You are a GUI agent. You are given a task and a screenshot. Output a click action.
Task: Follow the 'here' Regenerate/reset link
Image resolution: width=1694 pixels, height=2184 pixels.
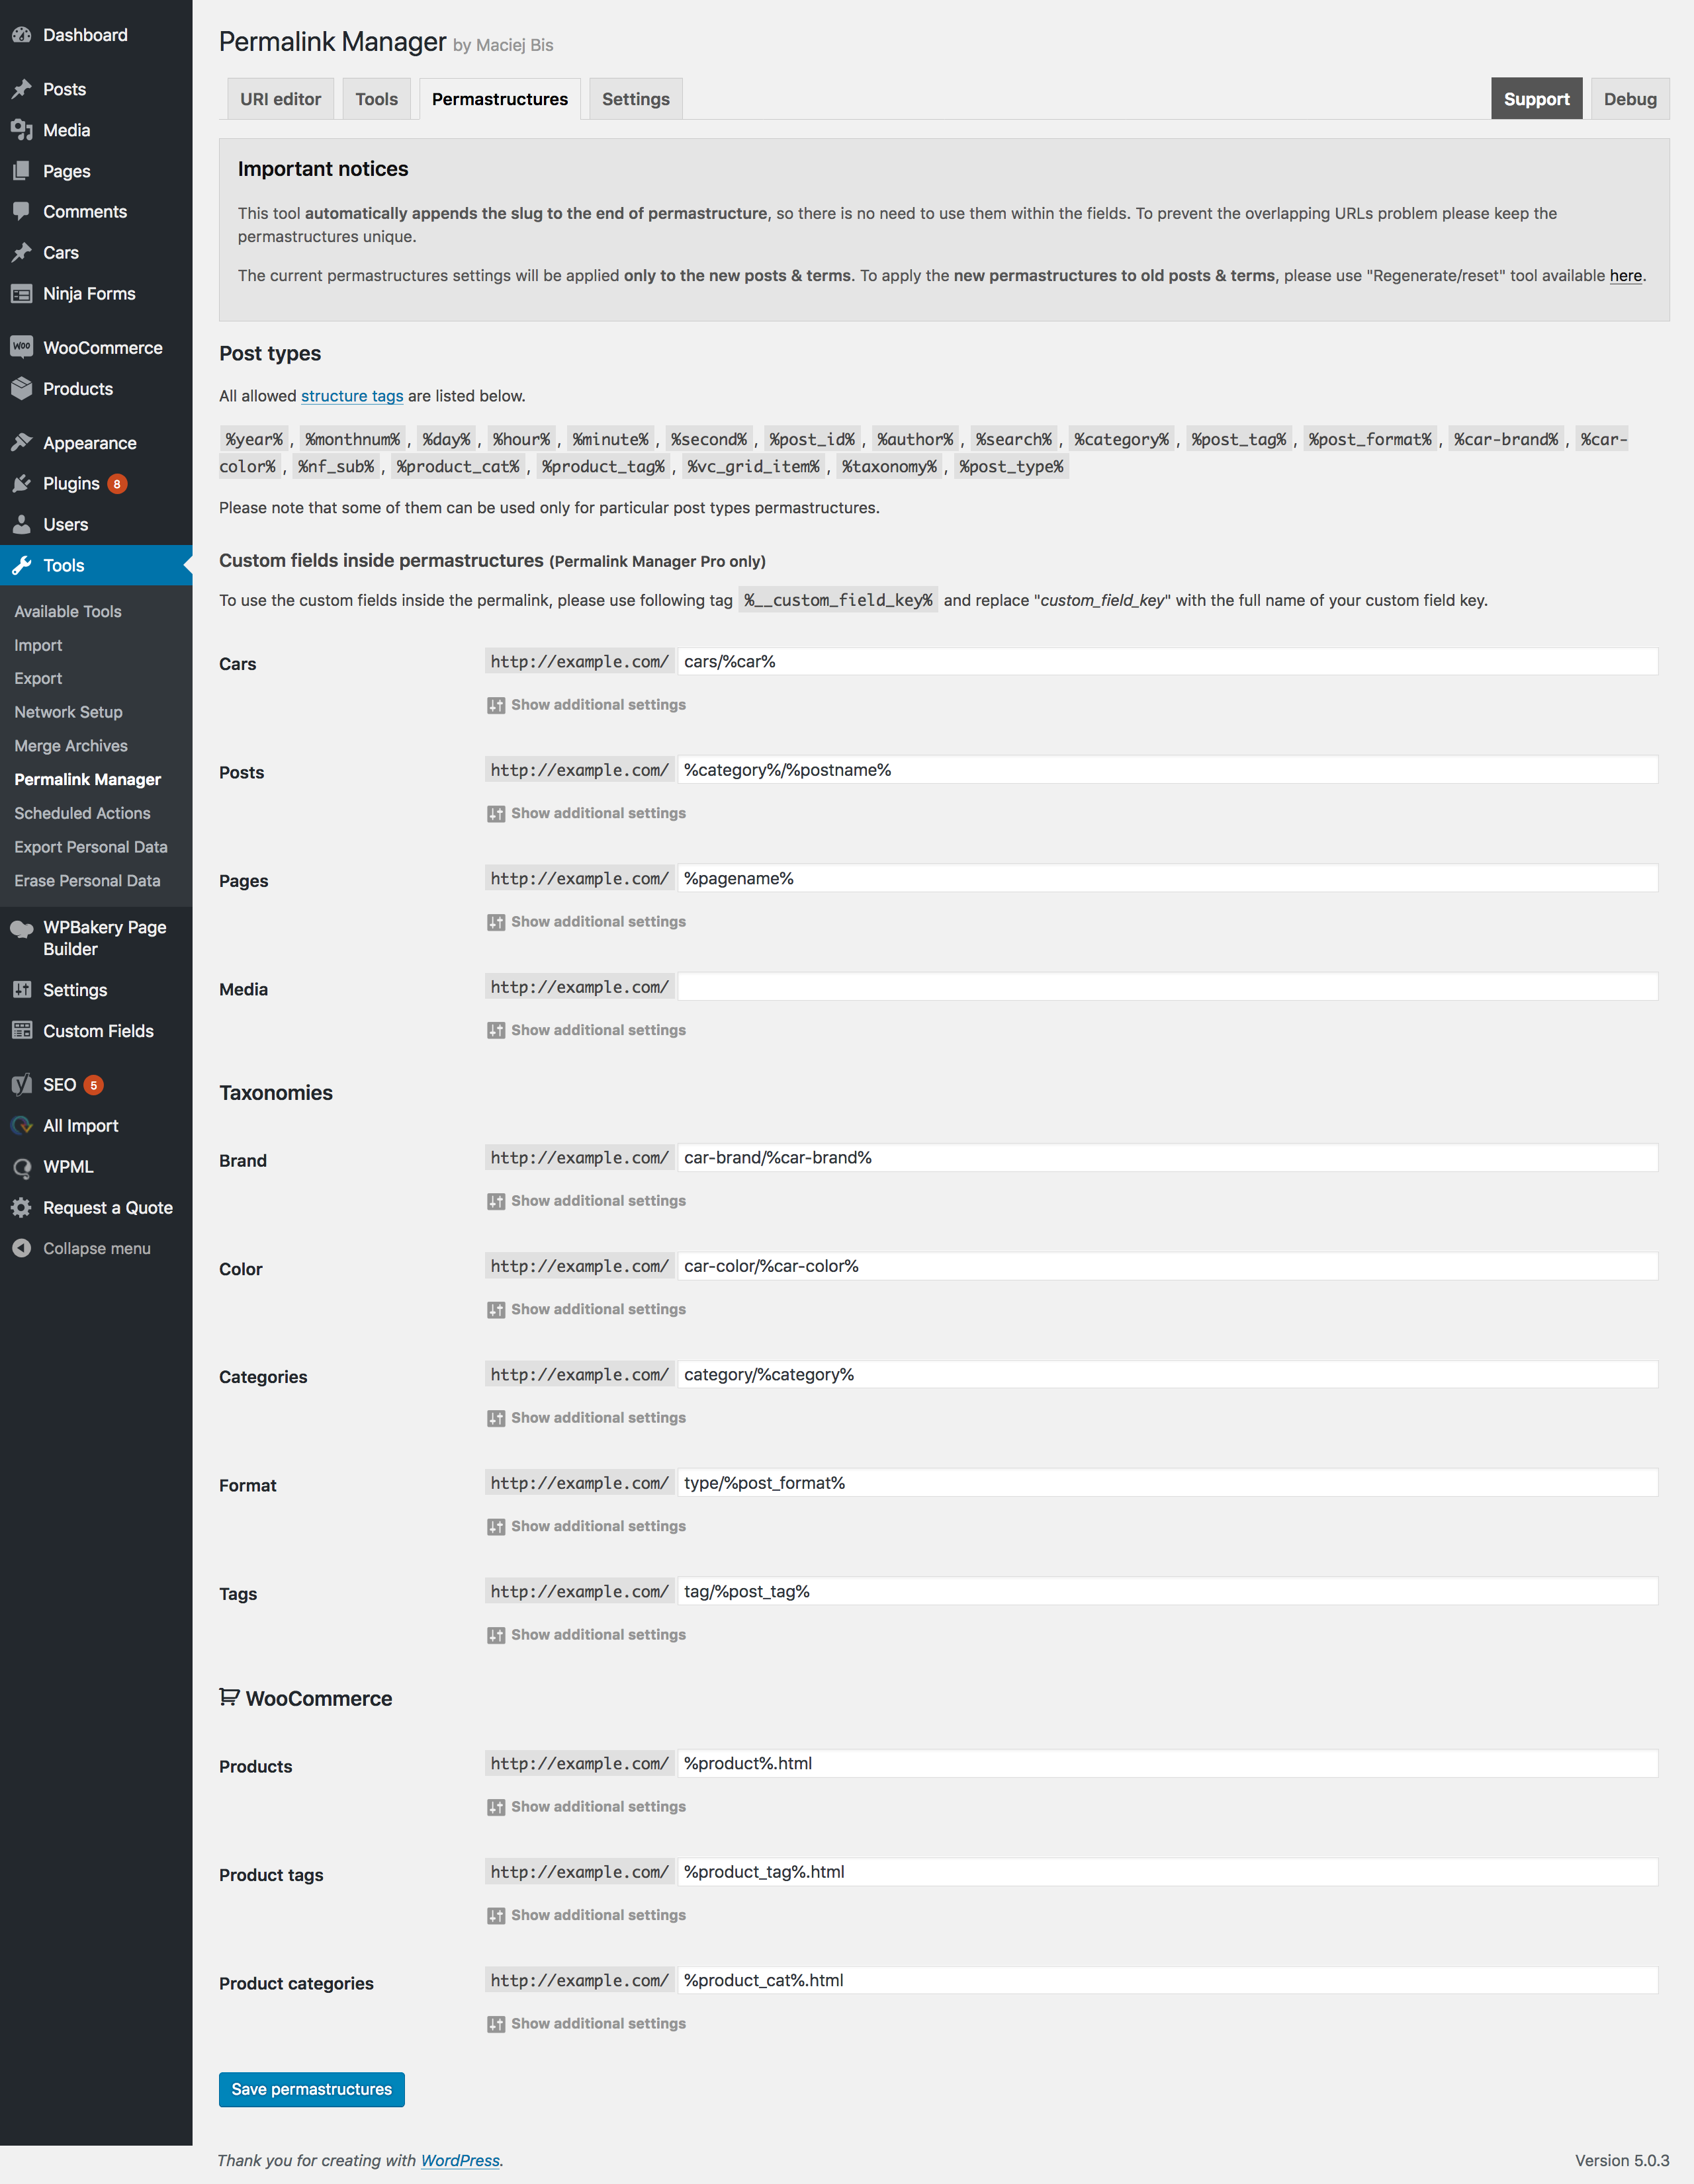point(1625,276)
